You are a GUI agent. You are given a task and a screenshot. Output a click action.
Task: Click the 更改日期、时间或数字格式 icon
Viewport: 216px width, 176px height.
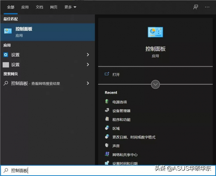point(107,136)
